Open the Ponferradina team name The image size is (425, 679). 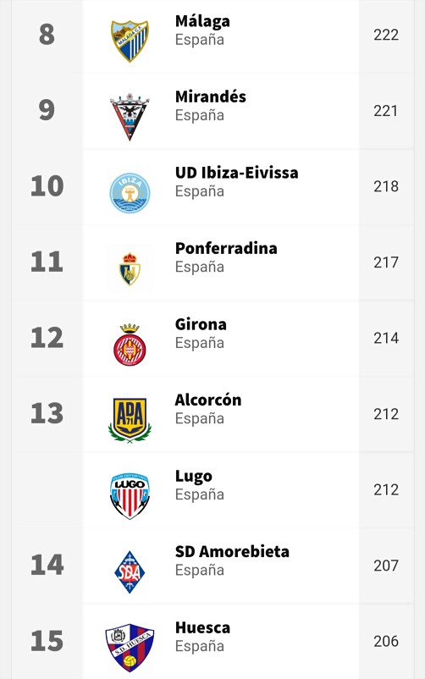pyautogui.click(x=226, y=248)
